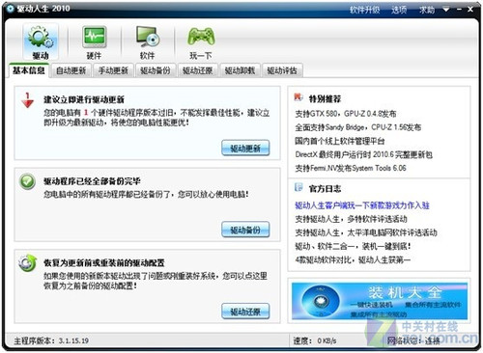Open link 支持驱动人生,太平洋电脑网软件评选活动

point(366,232)
